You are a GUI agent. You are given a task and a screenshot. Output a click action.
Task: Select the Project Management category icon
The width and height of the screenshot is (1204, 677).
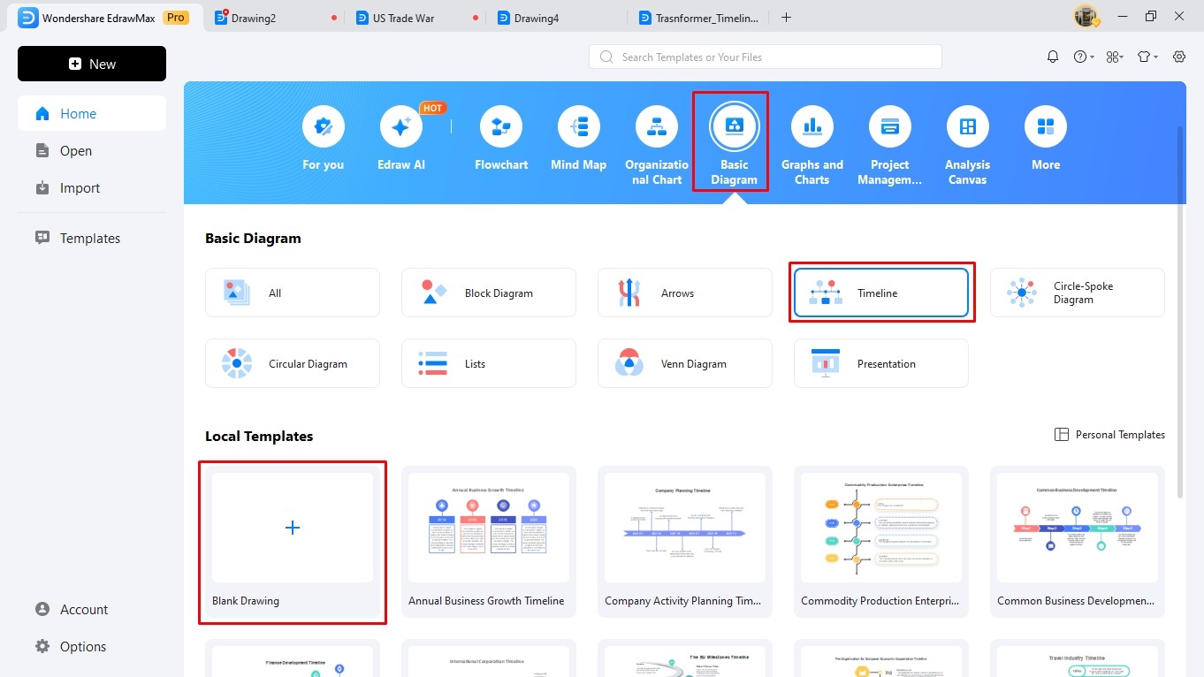pos(890,127)
